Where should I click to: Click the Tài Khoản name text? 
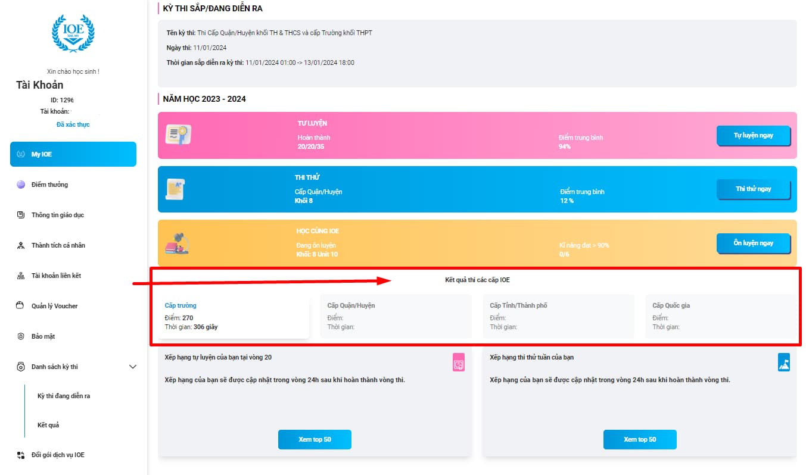pyautogui.click(x=39, y=85)
